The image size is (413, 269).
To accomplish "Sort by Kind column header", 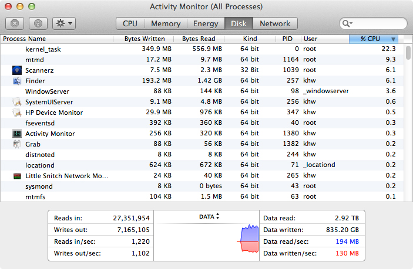I will click(x=250, y=39).
